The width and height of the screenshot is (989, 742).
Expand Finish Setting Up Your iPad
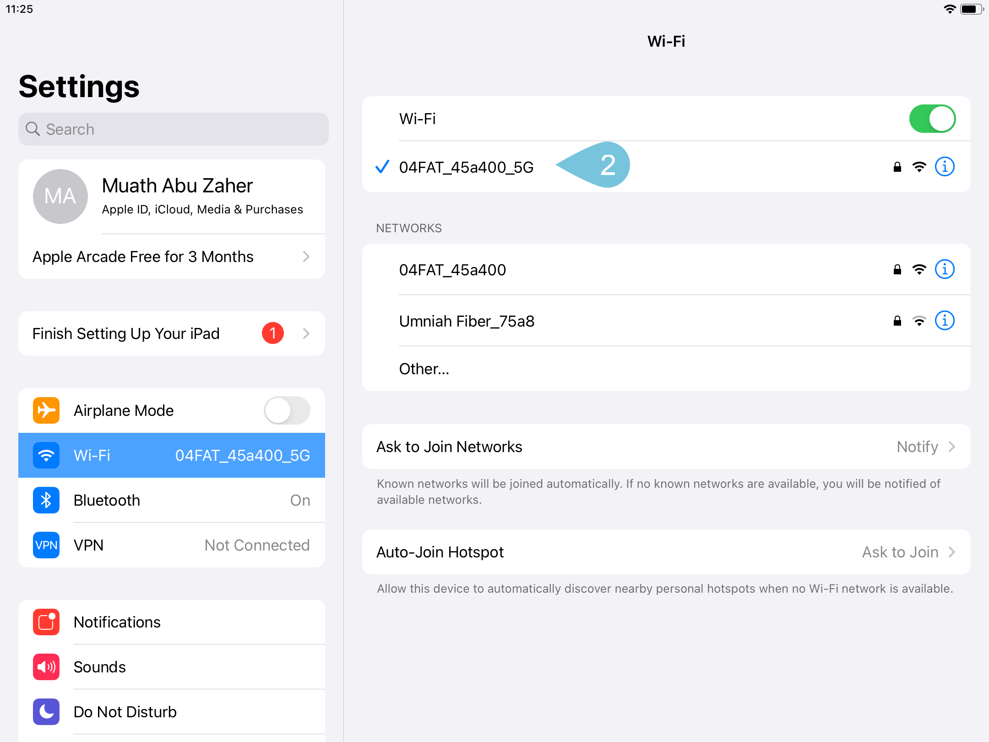(171, 333)
